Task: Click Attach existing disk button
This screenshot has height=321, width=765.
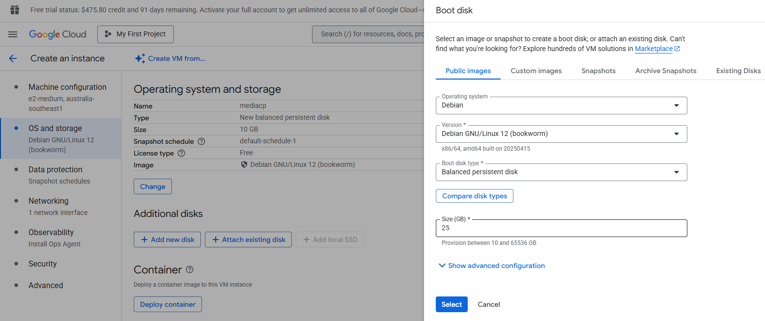Action: point(249,240)
